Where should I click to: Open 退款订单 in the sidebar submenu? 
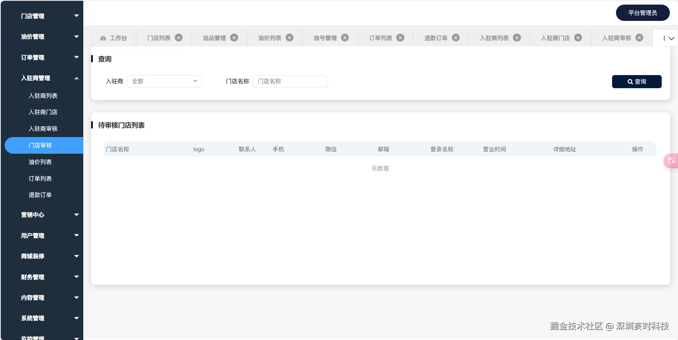click(x=40, y=195)
